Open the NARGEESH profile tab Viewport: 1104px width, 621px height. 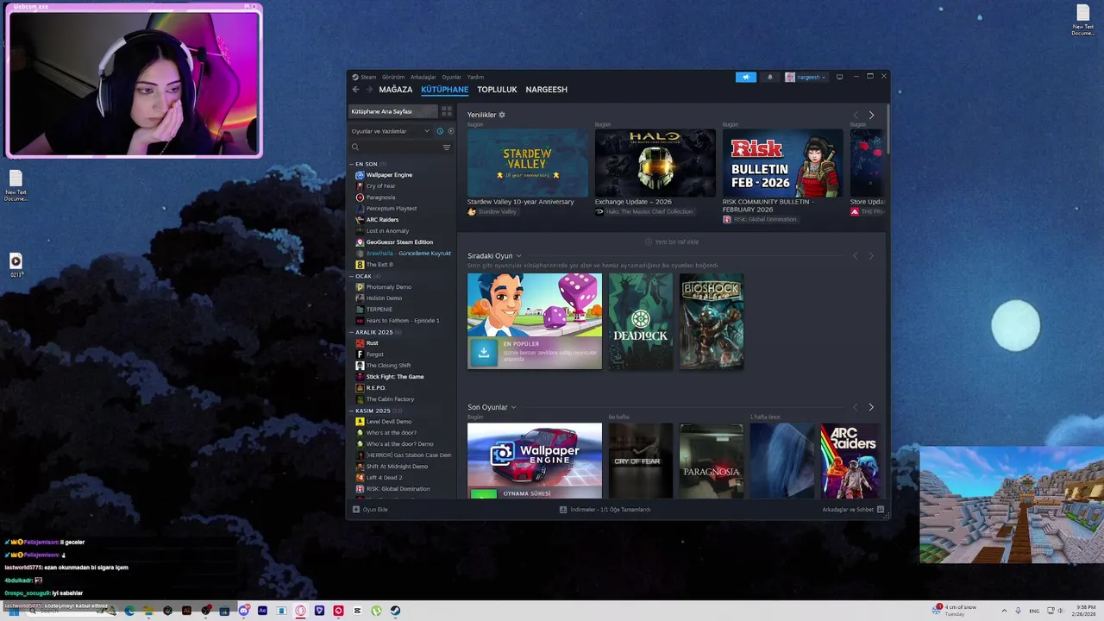pyautogui.click(x=547, y=90)
